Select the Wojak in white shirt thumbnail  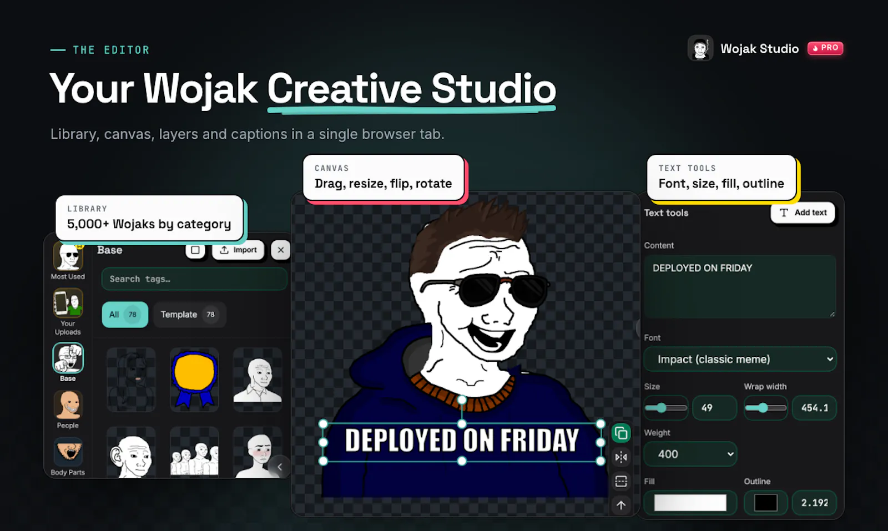258,380
